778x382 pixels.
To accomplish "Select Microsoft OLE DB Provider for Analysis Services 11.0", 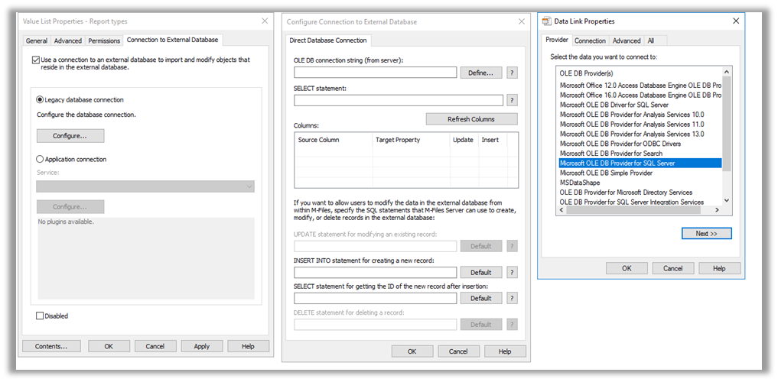I will pos(632,125).
